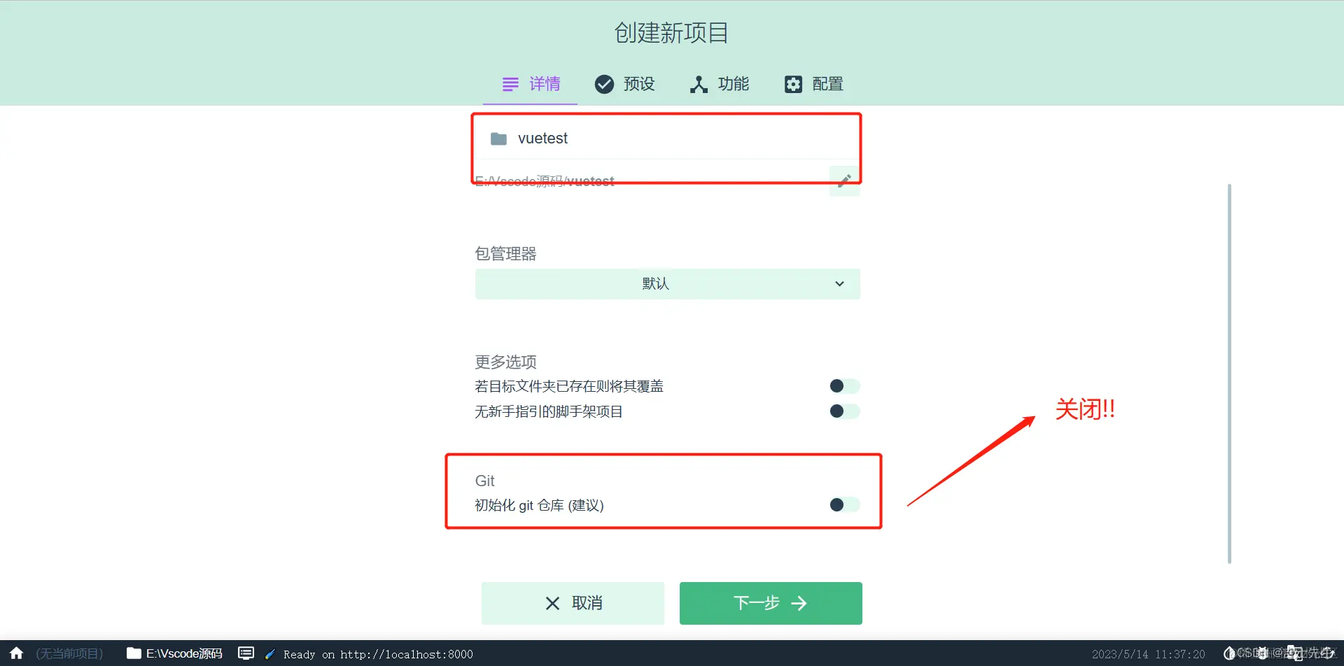Click the pencil icon beside 'Ready on http://localhost:8000'
1344x666 pixels.
[x=269, y=653]
